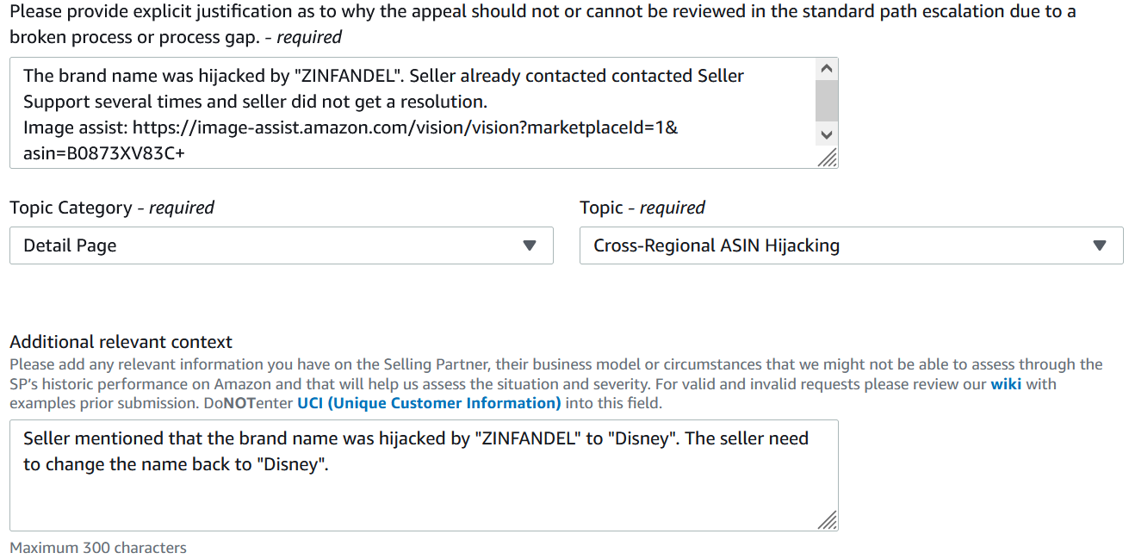Click the resize grip on justification textarea

[x=827, y=157]
